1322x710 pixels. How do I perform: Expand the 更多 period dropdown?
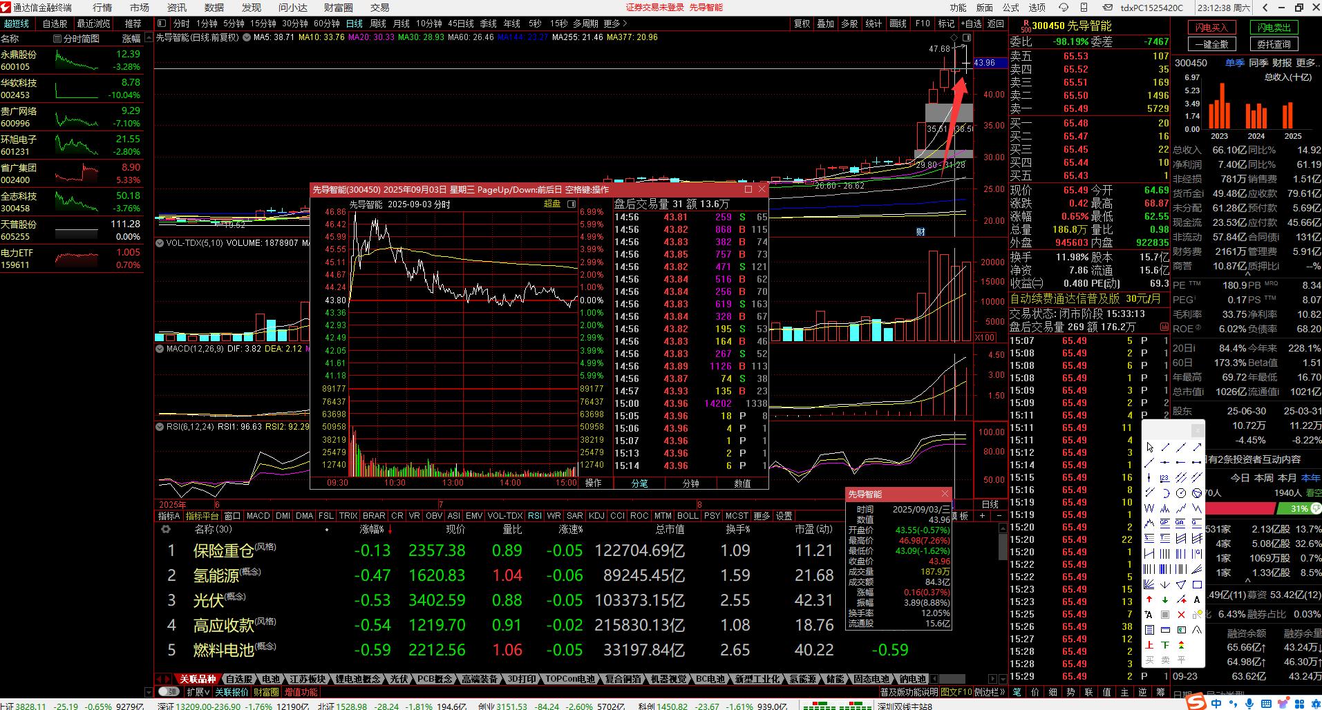click(615, 23)
